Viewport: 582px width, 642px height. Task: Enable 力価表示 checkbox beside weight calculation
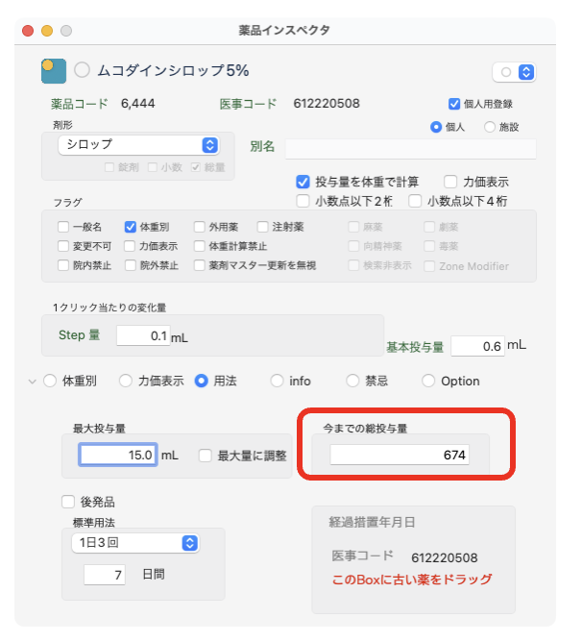[450, 182]
